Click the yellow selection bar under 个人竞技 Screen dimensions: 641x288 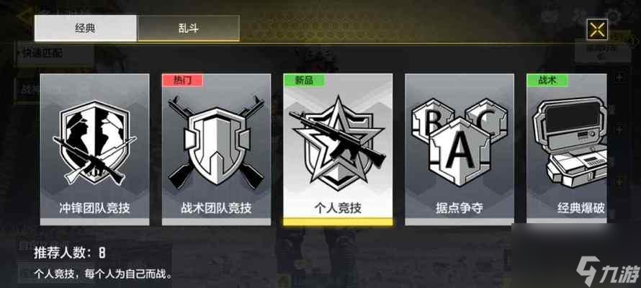(x=338, y=222)
